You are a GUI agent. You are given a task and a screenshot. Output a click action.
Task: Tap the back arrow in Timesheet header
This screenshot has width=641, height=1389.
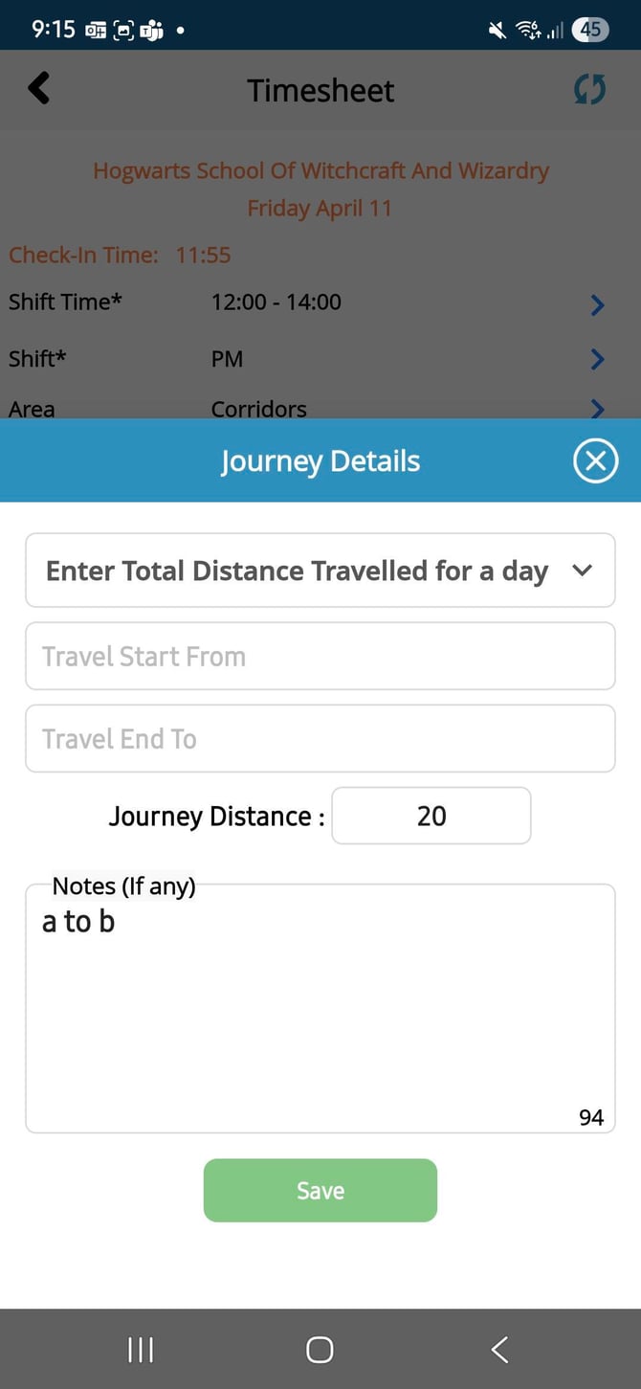click(38, 89)
